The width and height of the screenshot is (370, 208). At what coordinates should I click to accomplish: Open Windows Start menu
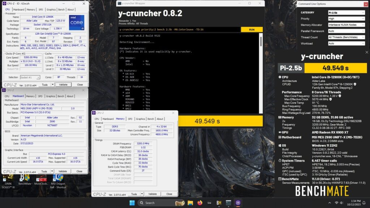(132, 203)
